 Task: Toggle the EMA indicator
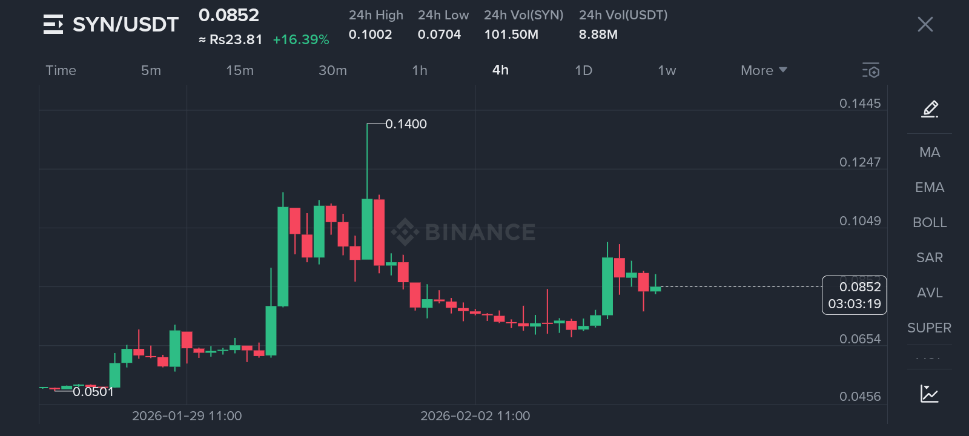coord(930,188)
